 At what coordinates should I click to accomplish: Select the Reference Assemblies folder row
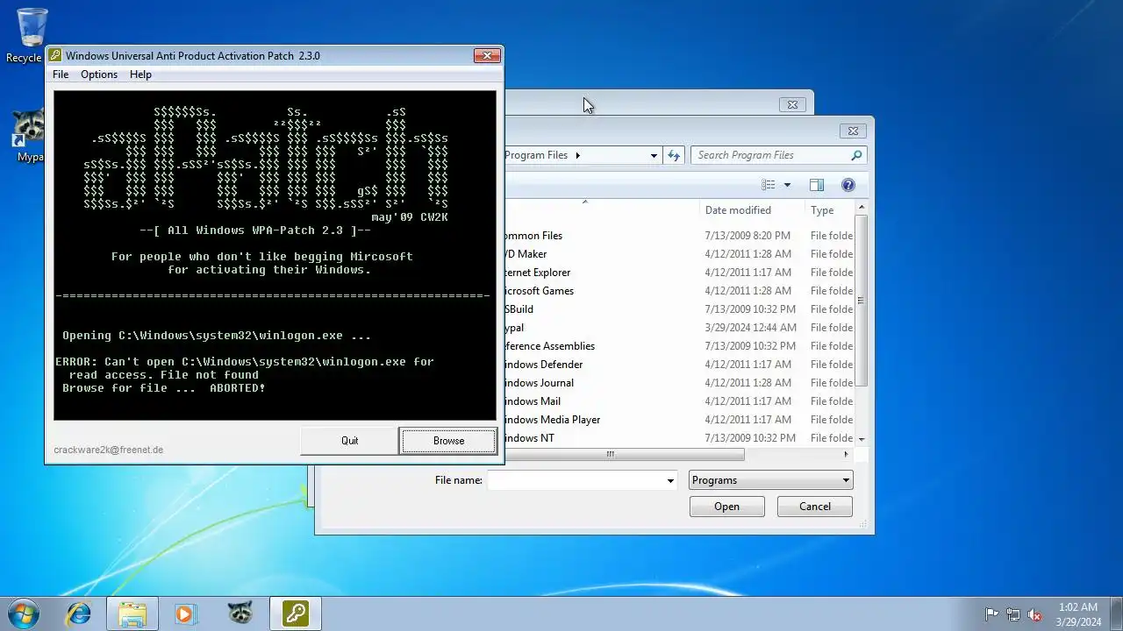[678, 346]
